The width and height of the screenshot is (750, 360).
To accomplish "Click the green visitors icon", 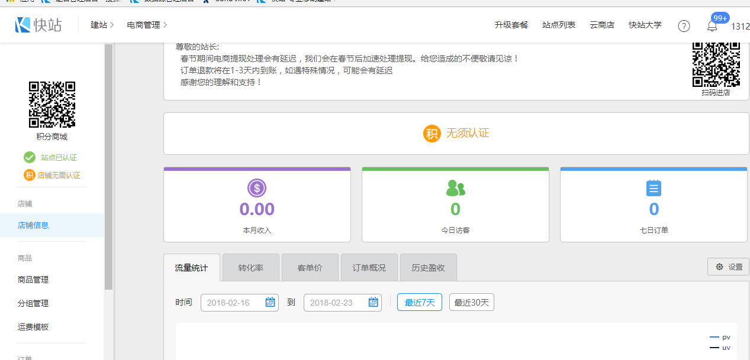I will 455,189.
